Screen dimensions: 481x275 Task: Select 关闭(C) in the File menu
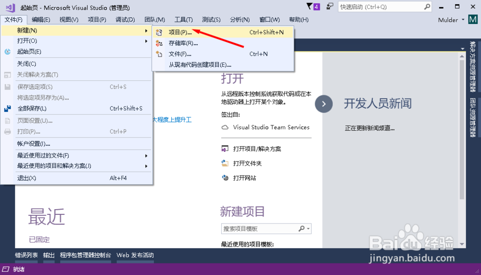[x=76, y=64]
